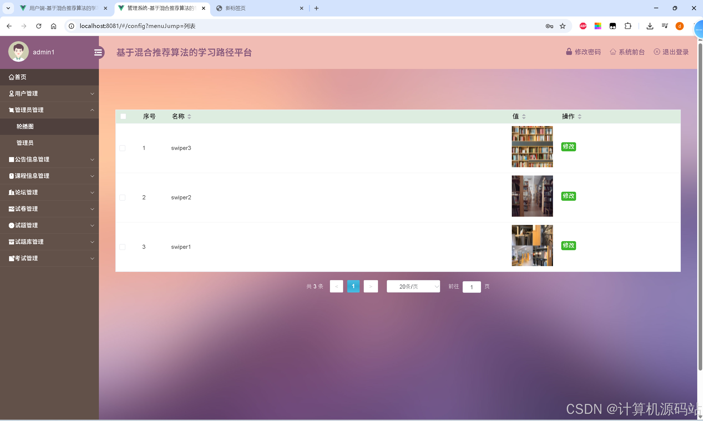Select the 首页 home icon in sidebar
703x421 pixels.
pos(11,77)
